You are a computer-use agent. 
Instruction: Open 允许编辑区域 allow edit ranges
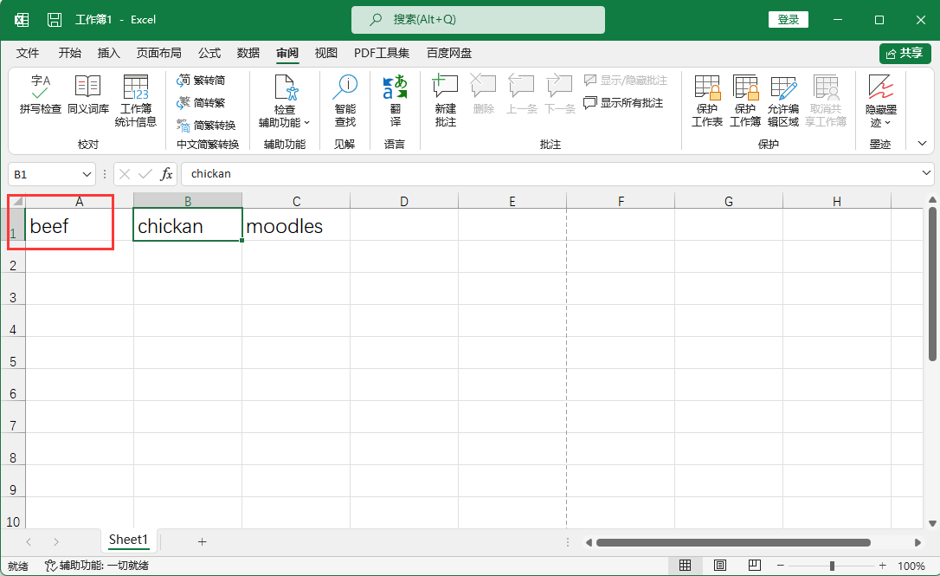click(x=783, y=100)
